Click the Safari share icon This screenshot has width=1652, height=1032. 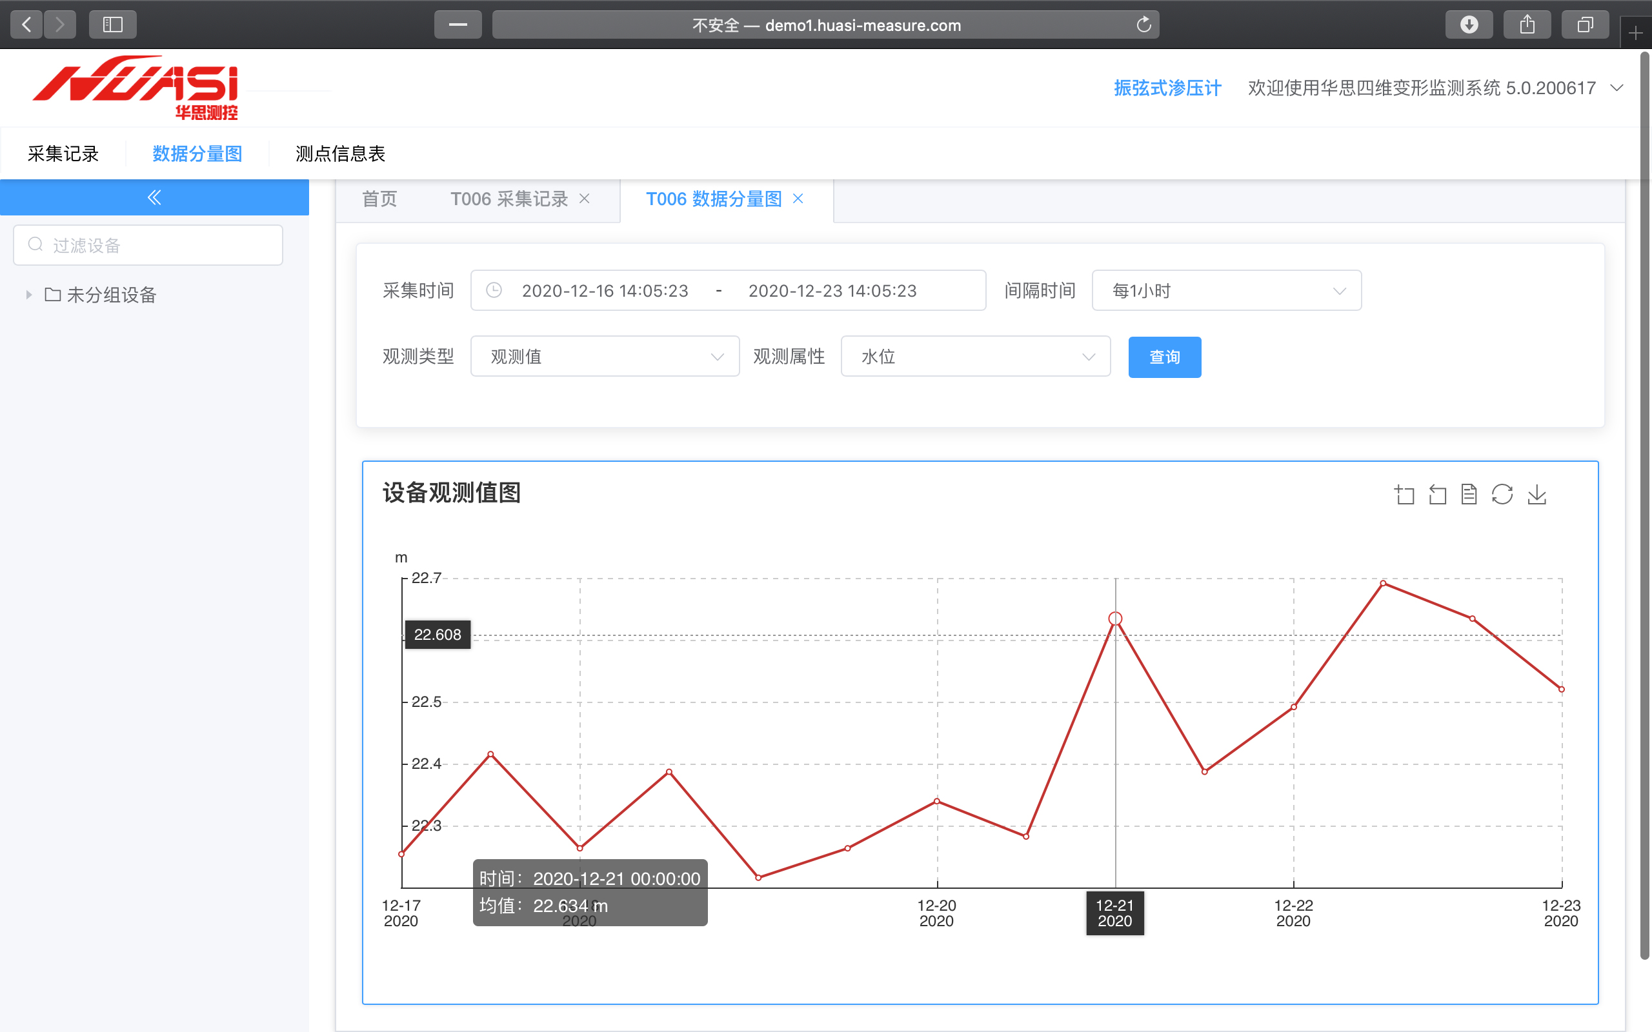1527,25
